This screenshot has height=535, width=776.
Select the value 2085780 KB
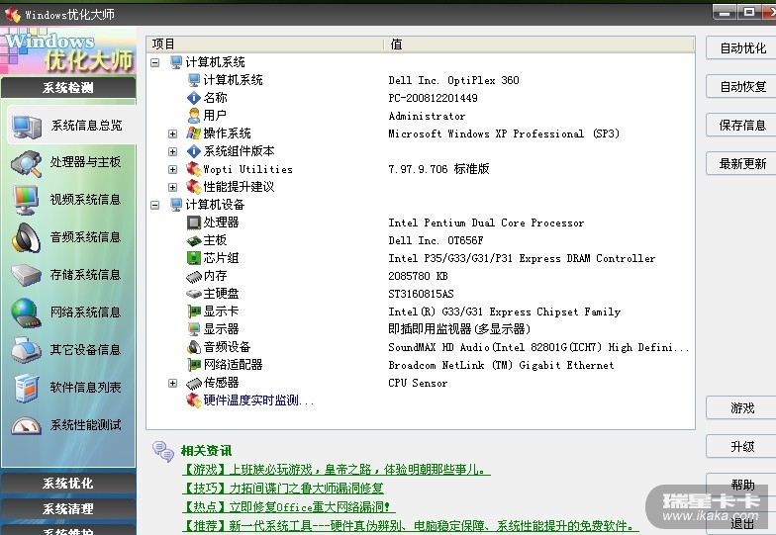tap(418, 276)
